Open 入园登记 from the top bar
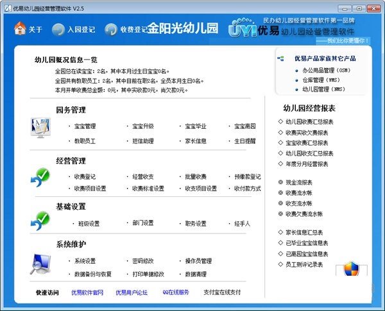 (x=81, y=29)
